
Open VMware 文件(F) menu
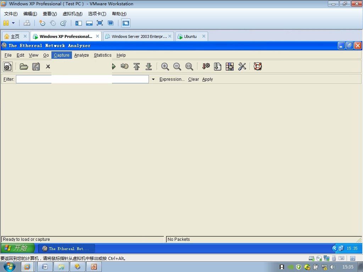tap(11, 14)
